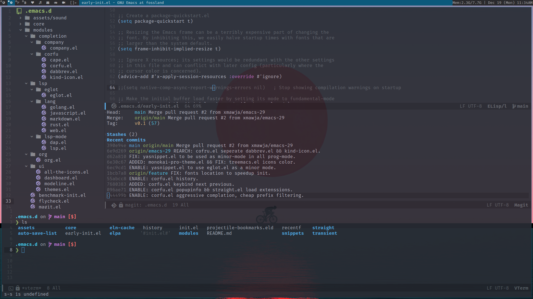The width and height of the screenshot is (533, 299).
Task: Open lsp.el in the tree
Action: click(58, 148)
